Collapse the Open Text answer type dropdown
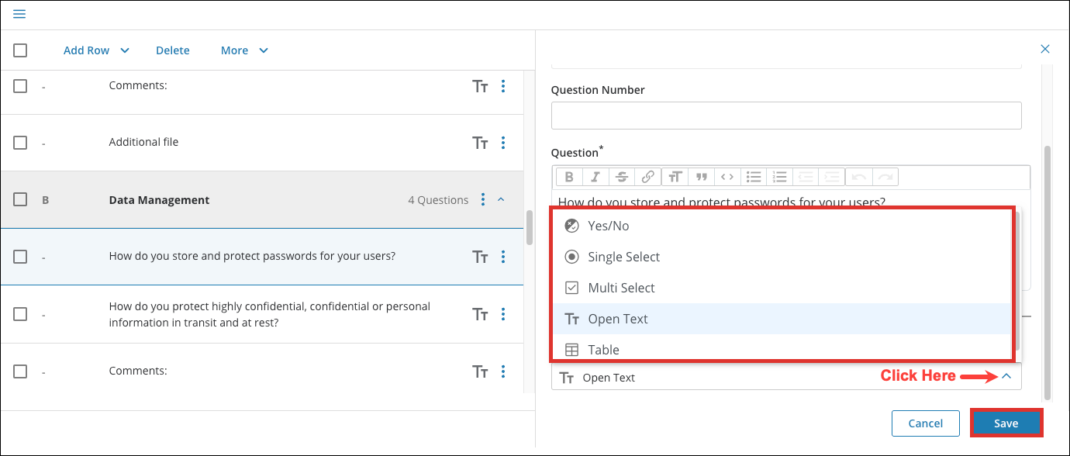The width and height of the screenshot is (1070, 456). tap(1006, 375)
